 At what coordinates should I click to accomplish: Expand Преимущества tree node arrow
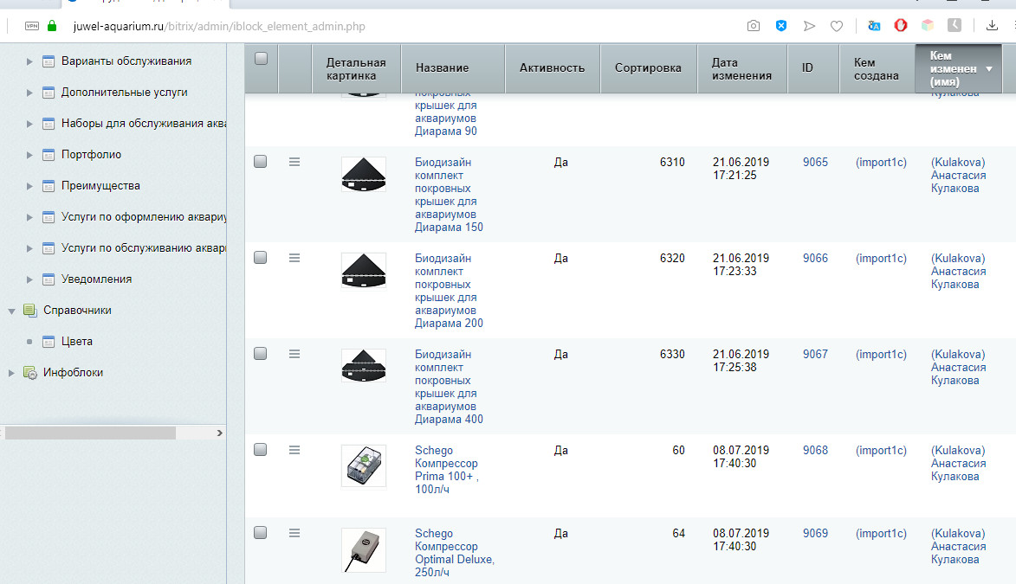[x=29, y=186]
